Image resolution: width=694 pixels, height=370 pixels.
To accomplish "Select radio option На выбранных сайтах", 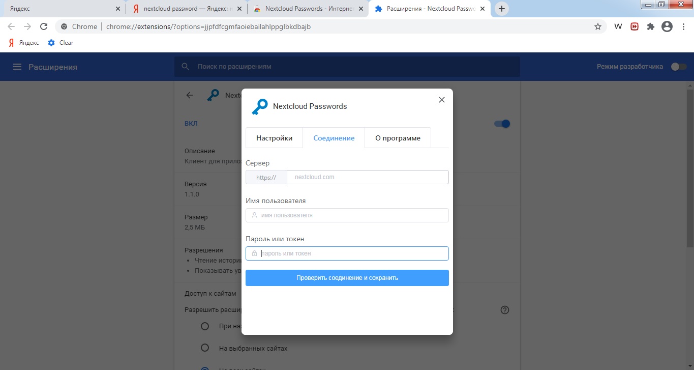I will click(x=205, y=348).
